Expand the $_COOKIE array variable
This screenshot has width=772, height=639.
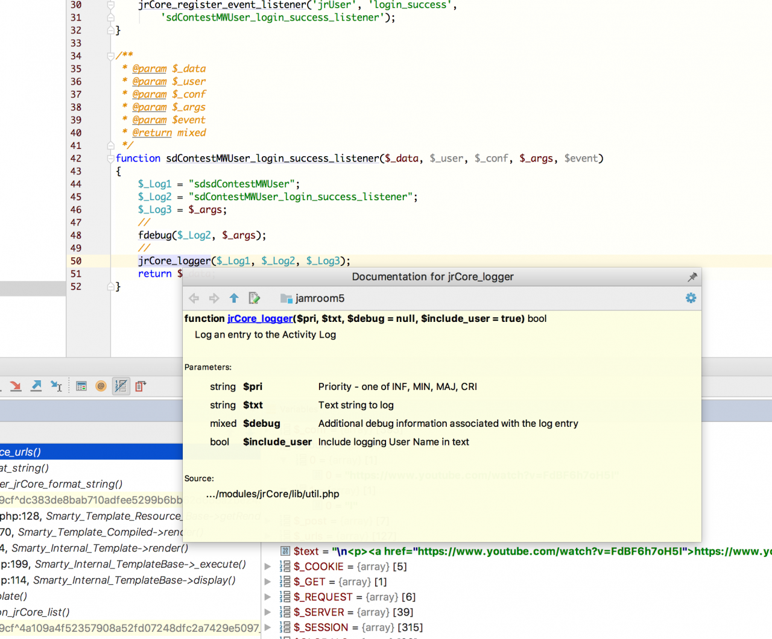point(268,567)
